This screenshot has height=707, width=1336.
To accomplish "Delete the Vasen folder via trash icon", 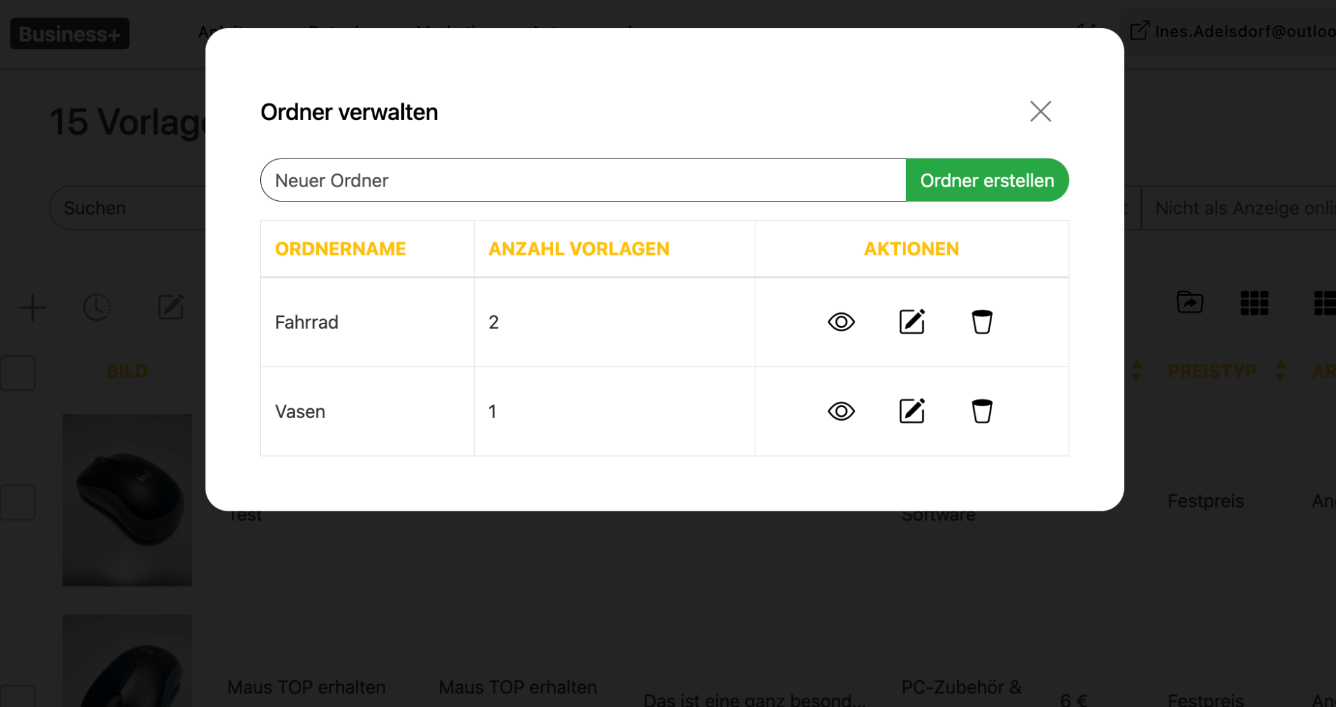I will click(x=982, y=411).
